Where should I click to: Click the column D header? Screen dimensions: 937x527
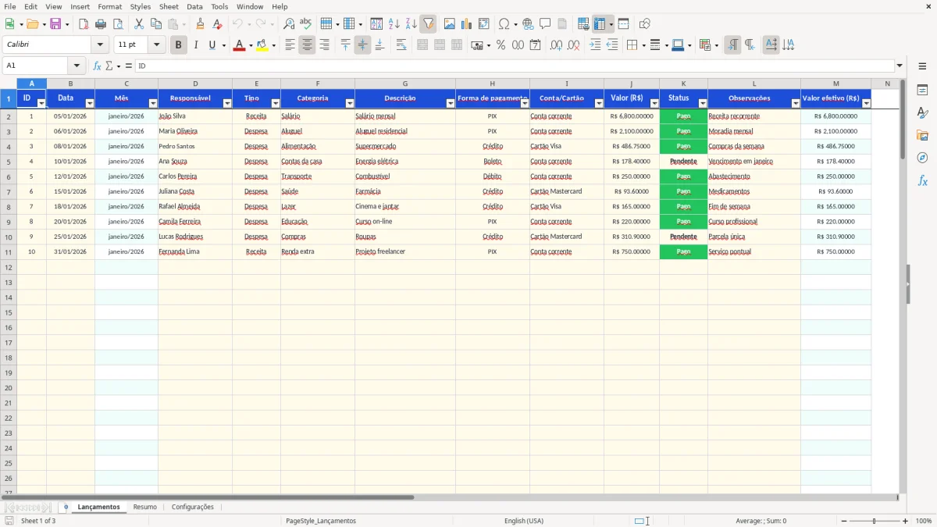(195, 84)
